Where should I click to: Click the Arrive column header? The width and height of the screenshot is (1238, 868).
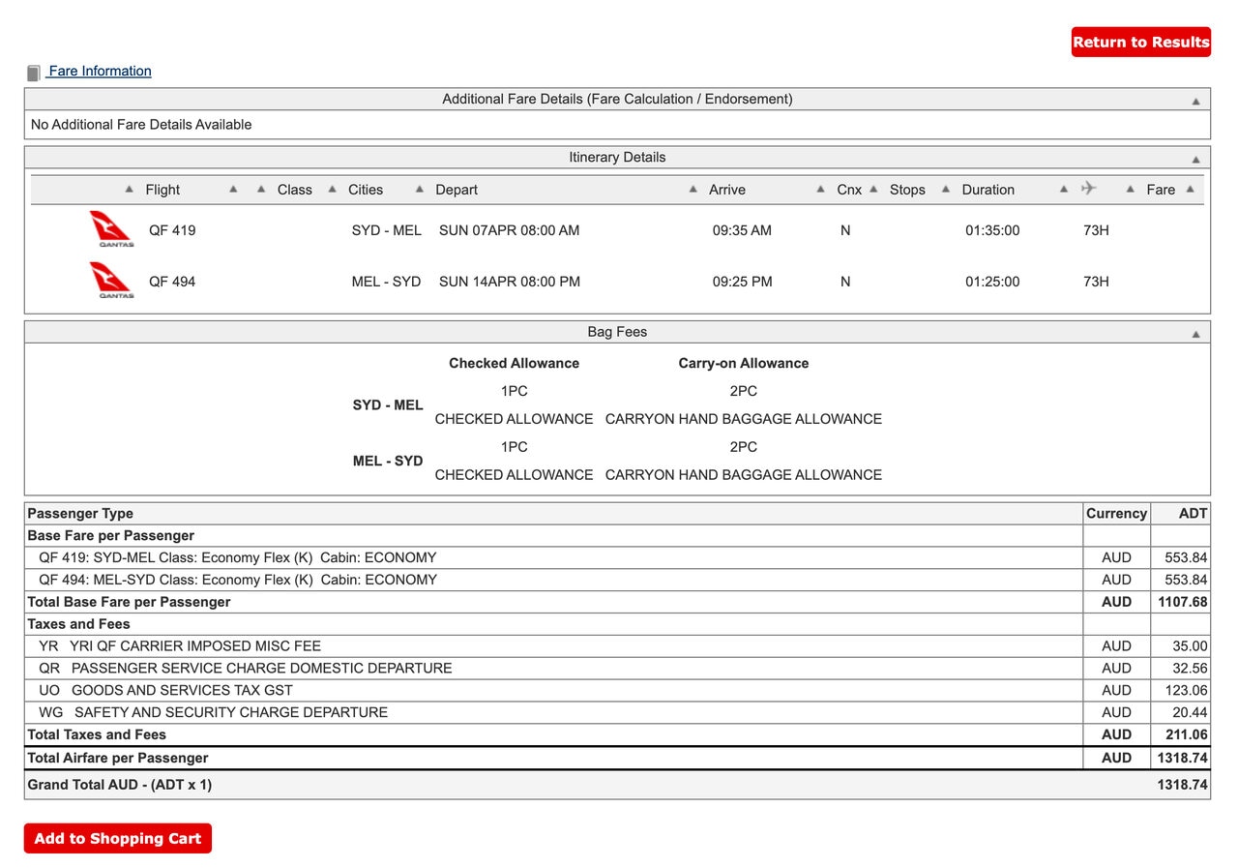pos(727,190)
